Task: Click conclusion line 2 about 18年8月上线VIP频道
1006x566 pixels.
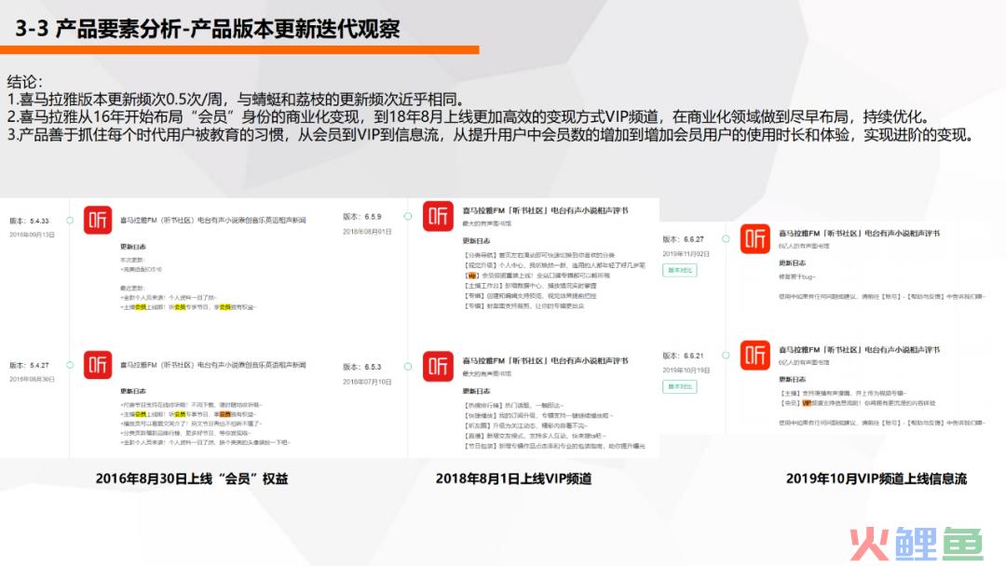Action: click(469, 117)
